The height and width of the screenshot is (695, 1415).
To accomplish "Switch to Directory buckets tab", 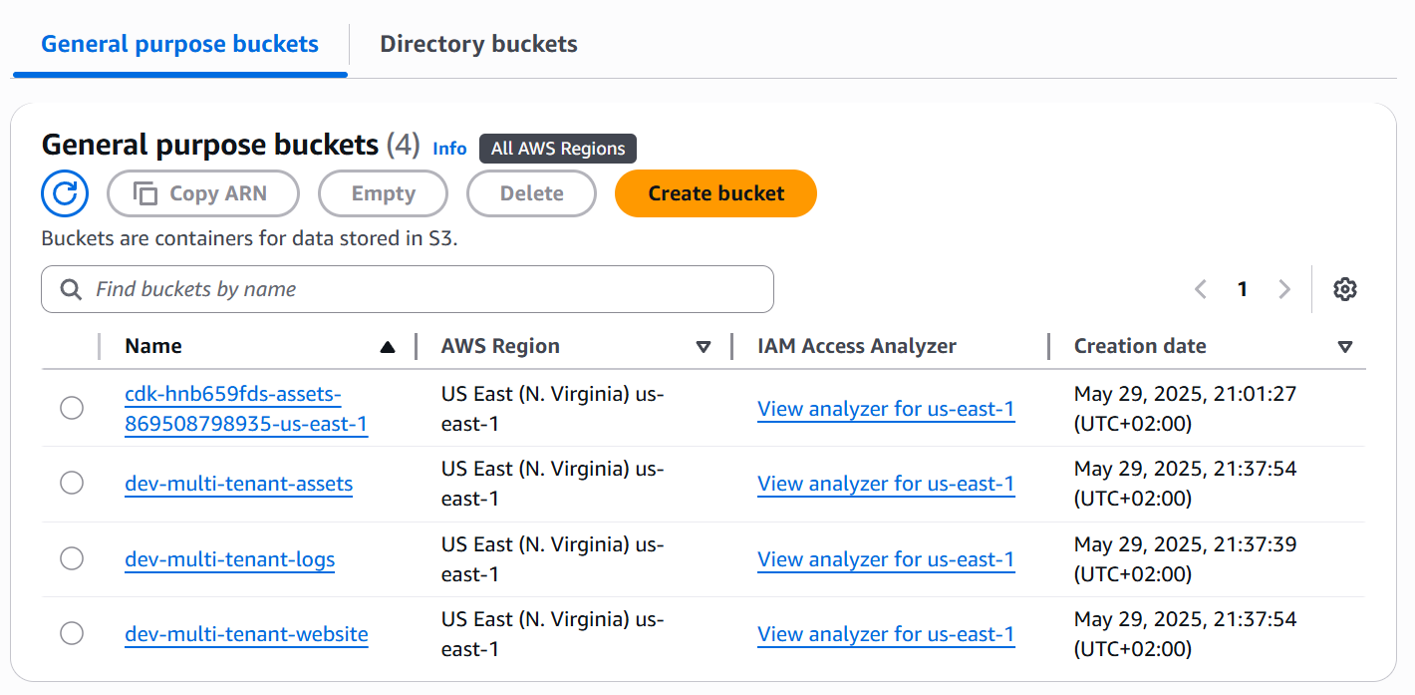I will (478, 44).
